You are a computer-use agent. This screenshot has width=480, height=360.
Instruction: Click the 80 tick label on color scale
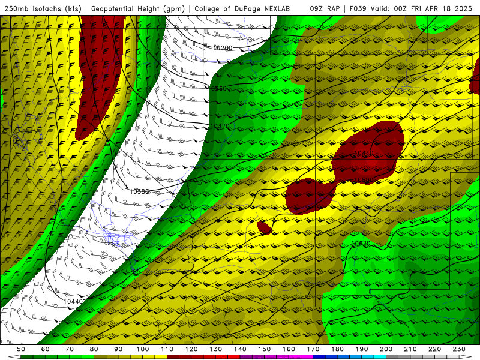(94, 349)
